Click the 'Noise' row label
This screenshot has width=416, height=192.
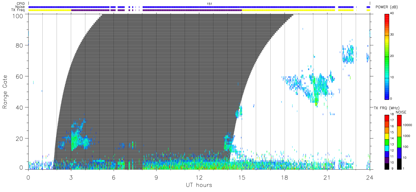pyautogui.click(x=21, y=7)
